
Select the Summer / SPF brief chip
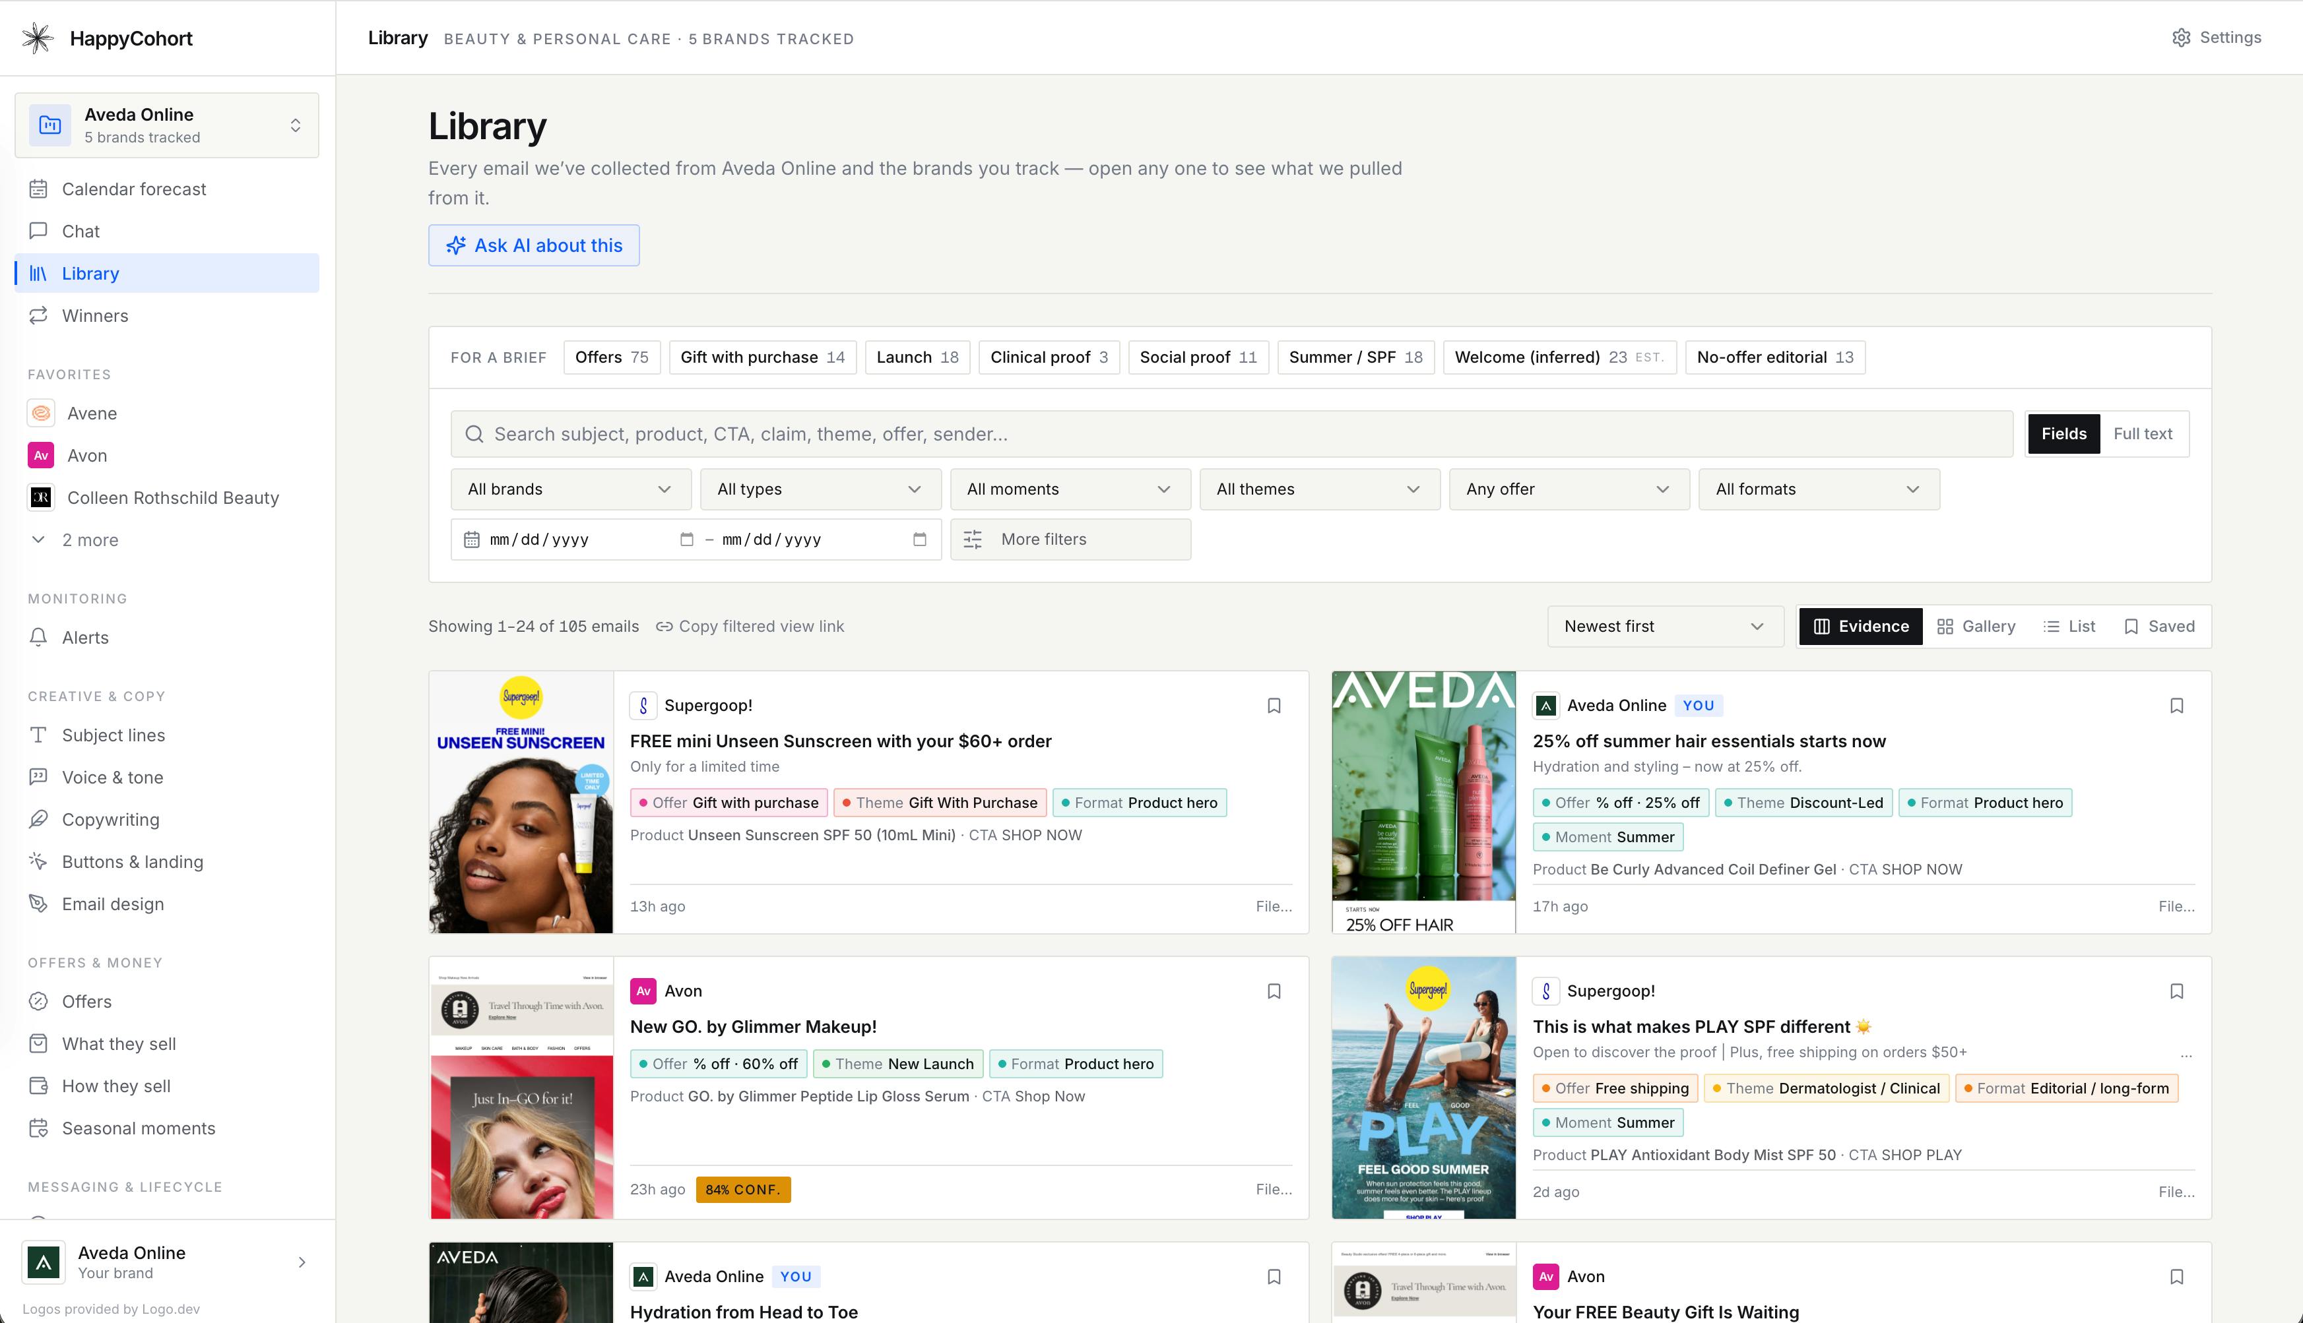pos(1355,357)
